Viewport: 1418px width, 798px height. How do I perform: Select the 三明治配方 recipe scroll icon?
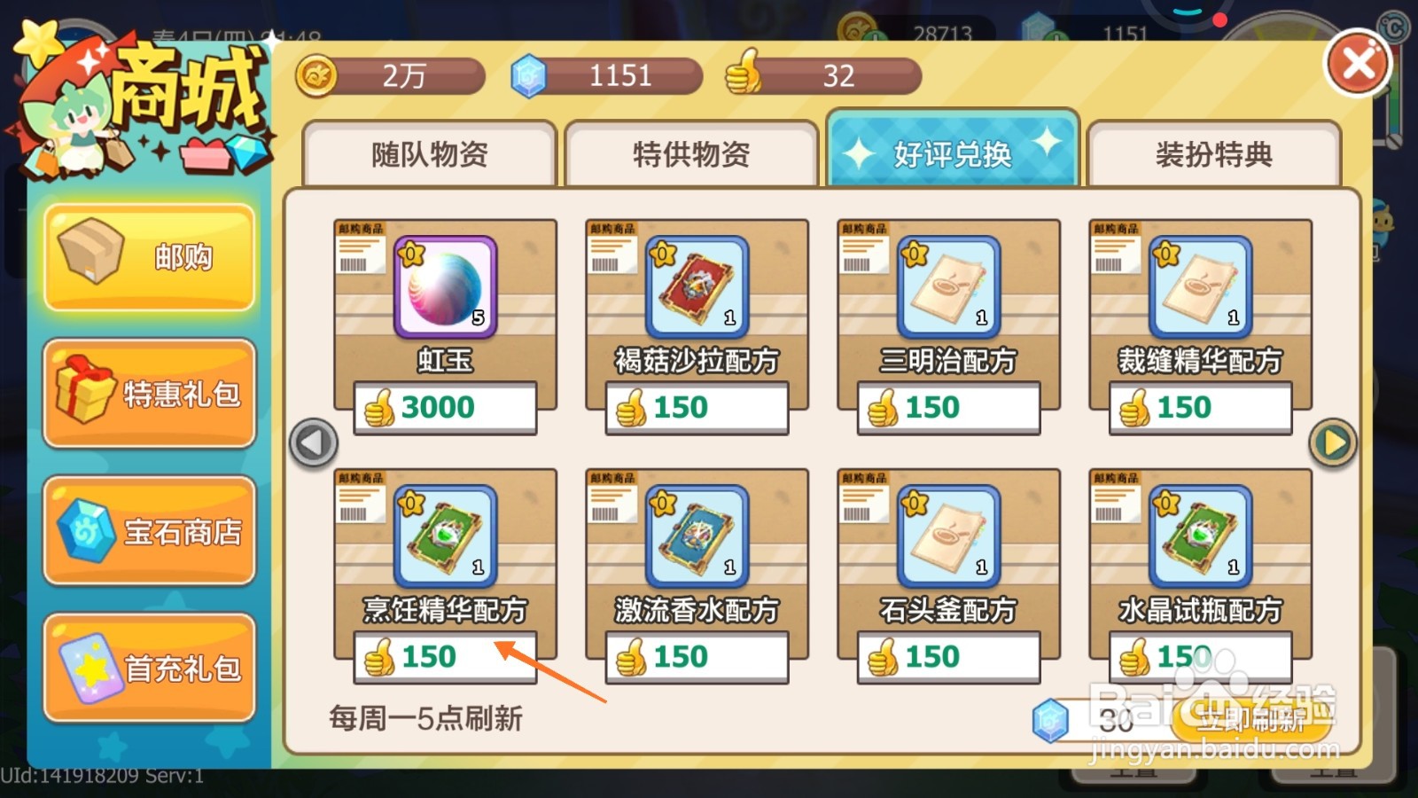click(x=948, y=286)
